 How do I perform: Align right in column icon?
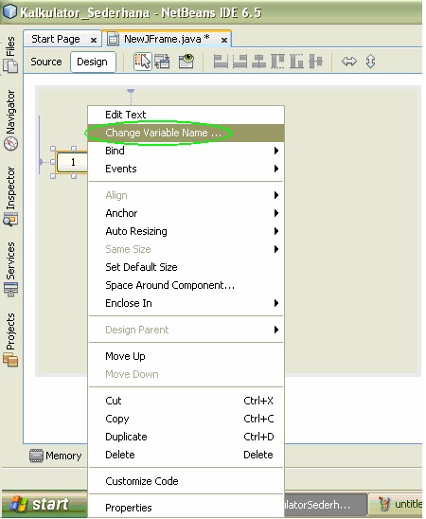240,62
